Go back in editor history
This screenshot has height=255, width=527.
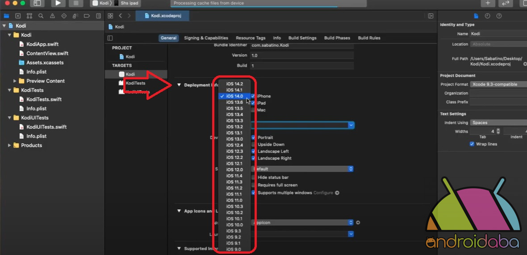(120, 16)
